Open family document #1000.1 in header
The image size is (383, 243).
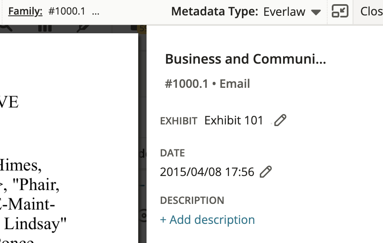[67, 11]
